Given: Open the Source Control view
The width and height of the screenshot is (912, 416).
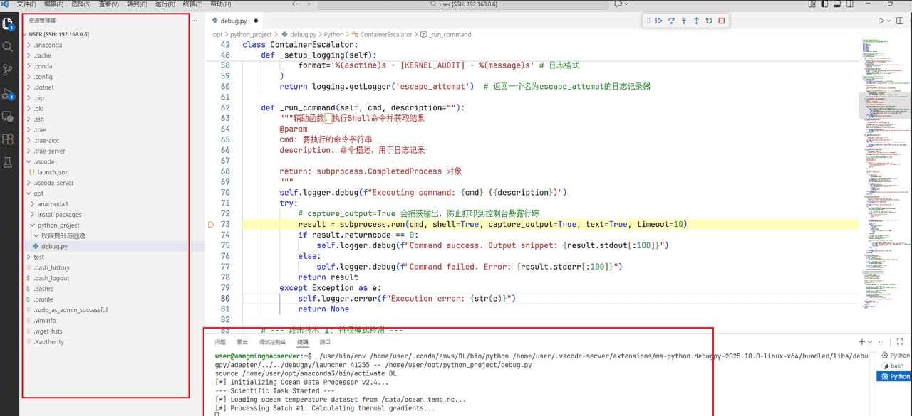Looking at the screenshot, I should (x=8, y=69).
